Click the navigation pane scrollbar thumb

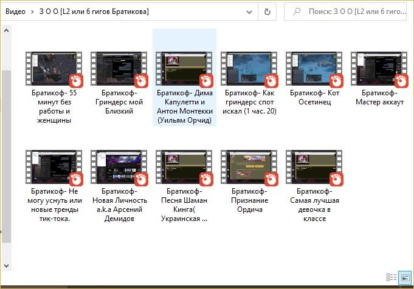click(x=6, y=157)
